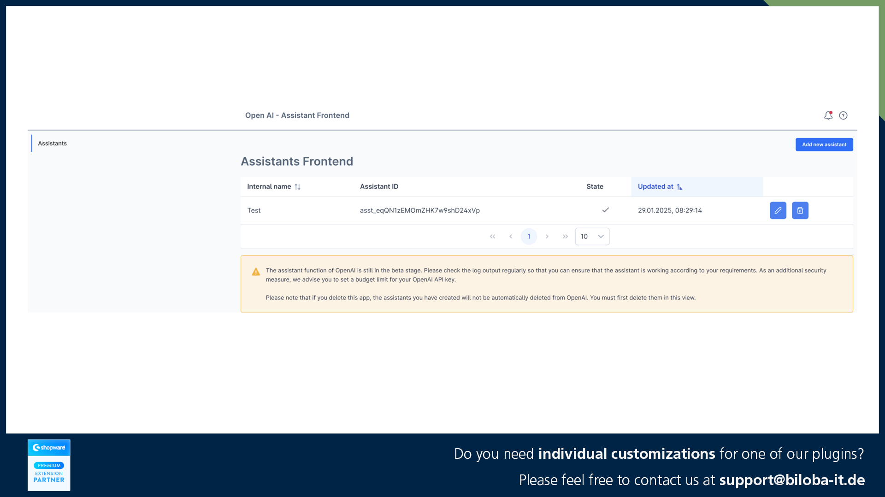885x497 pixels.
Task: Click the state checkmark for Test
Action: tap(605, 210)
